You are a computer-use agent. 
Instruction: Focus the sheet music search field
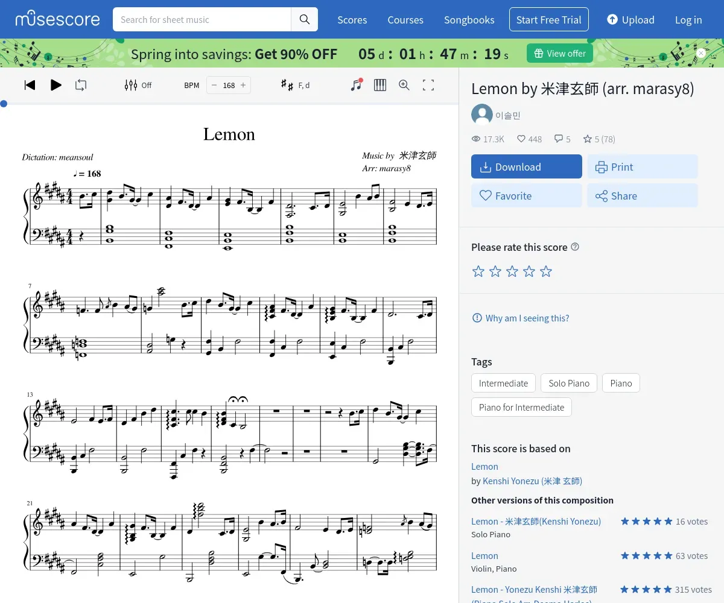(202, 20)
